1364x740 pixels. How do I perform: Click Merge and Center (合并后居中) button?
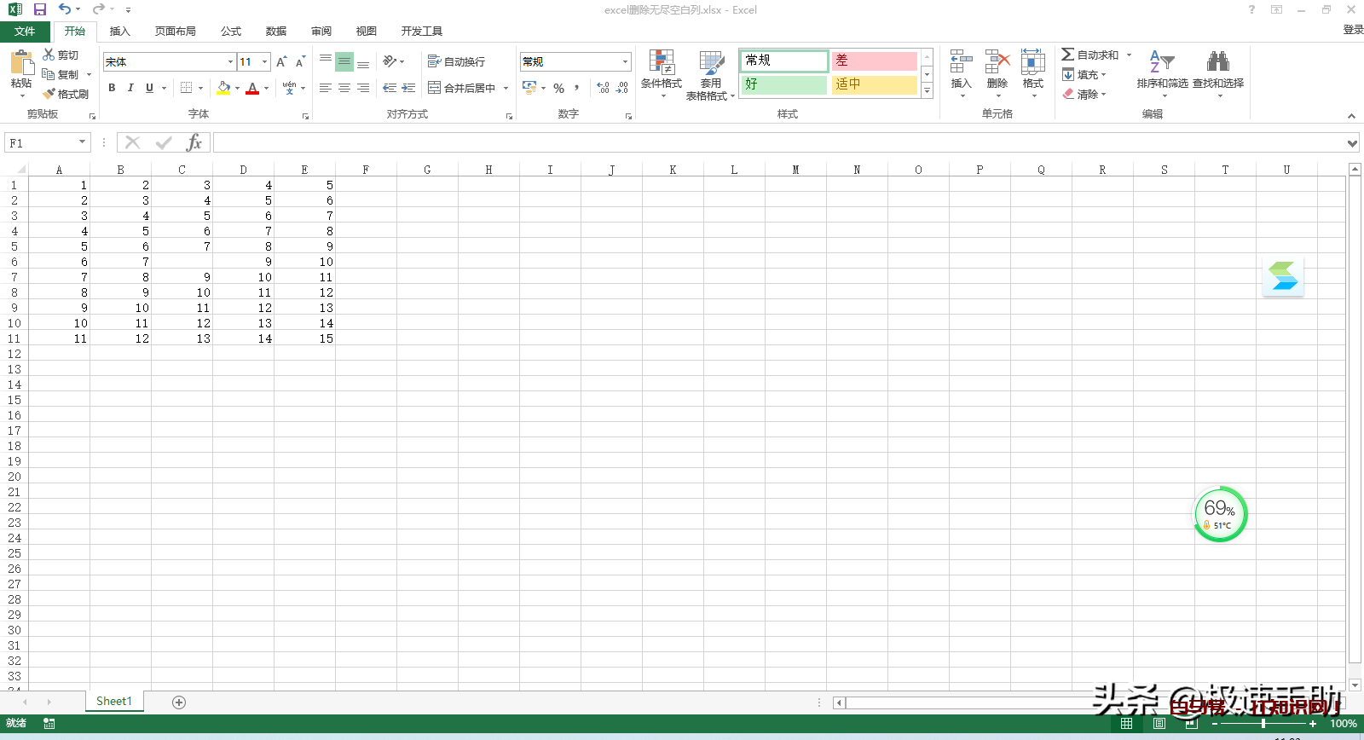click(x=462, y=88)
